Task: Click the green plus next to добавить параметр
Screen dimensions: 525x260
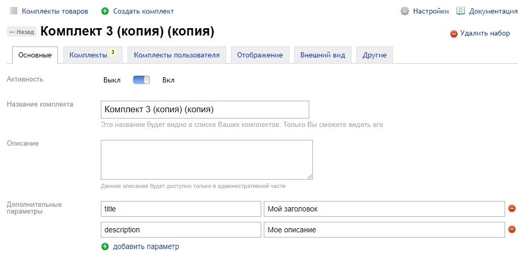Action: 105,246
